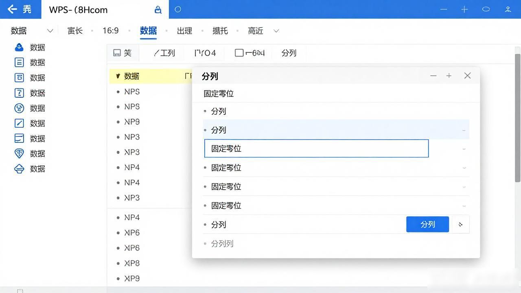Image resolution: width=521 pixels, height=293 pixels.
Task: Select the sidebar archive-box icon
Action: (19, 78)
